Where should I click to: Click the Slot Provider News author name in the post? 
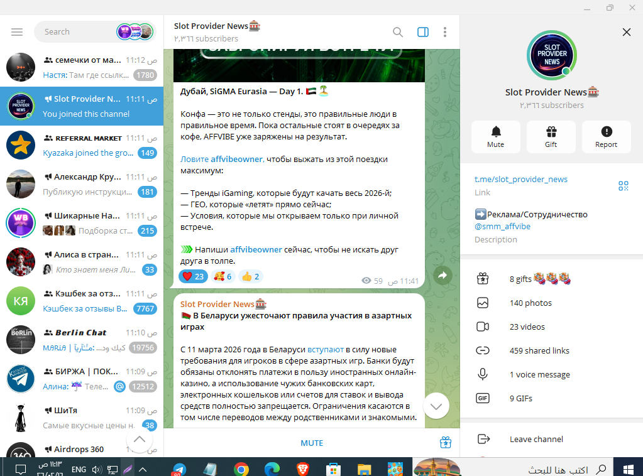pyautogui.click(x=224, y=304)
